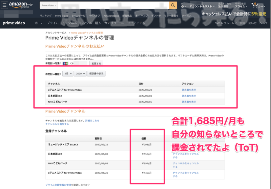Click the Prime Videoチャンネルの管理 breadcrumb link
Screen dimensions: 271x189
click(87, 33)
